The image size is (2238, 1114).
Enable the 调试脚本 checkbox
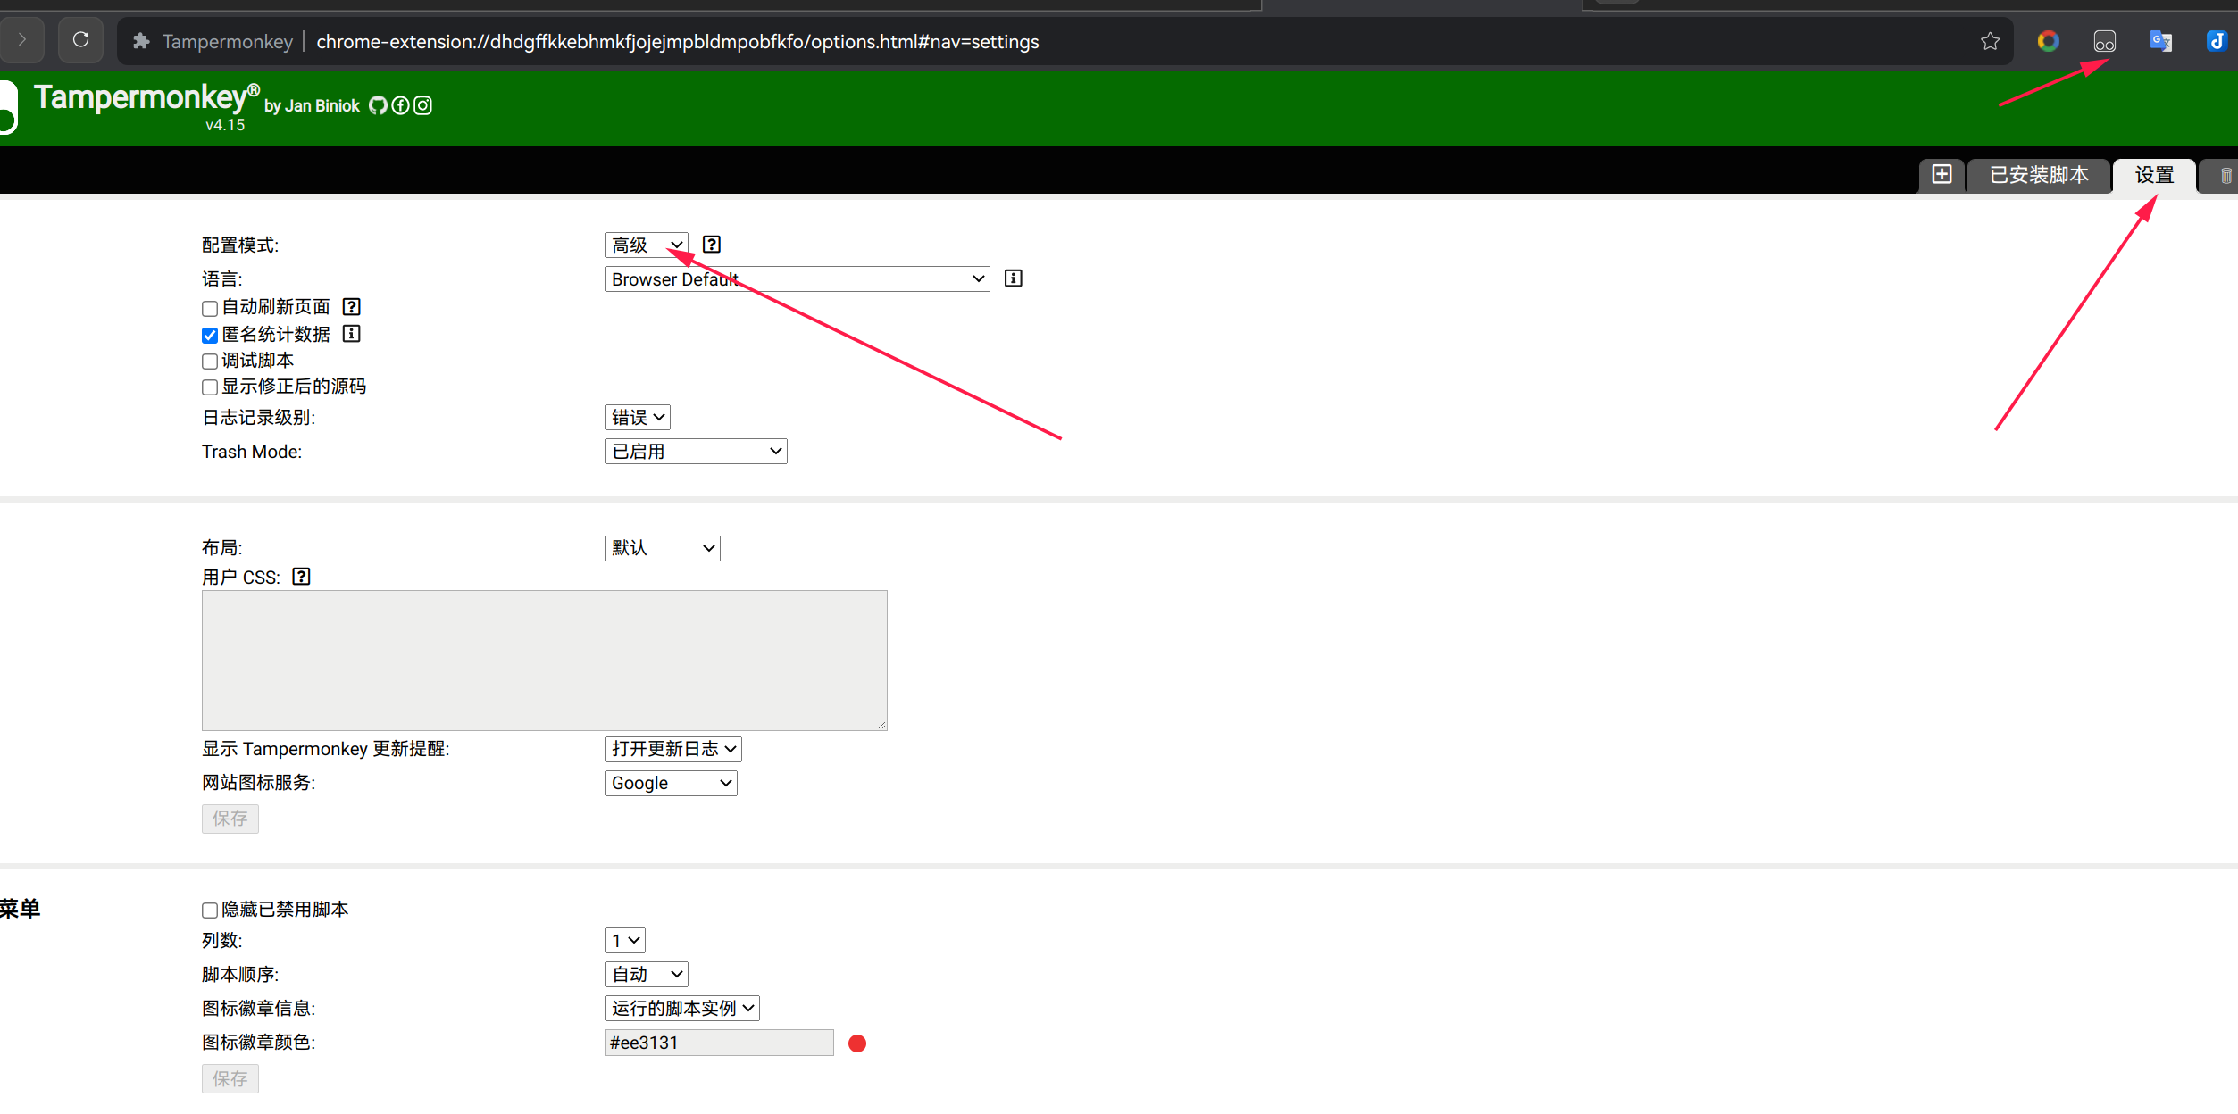(209, 361)
